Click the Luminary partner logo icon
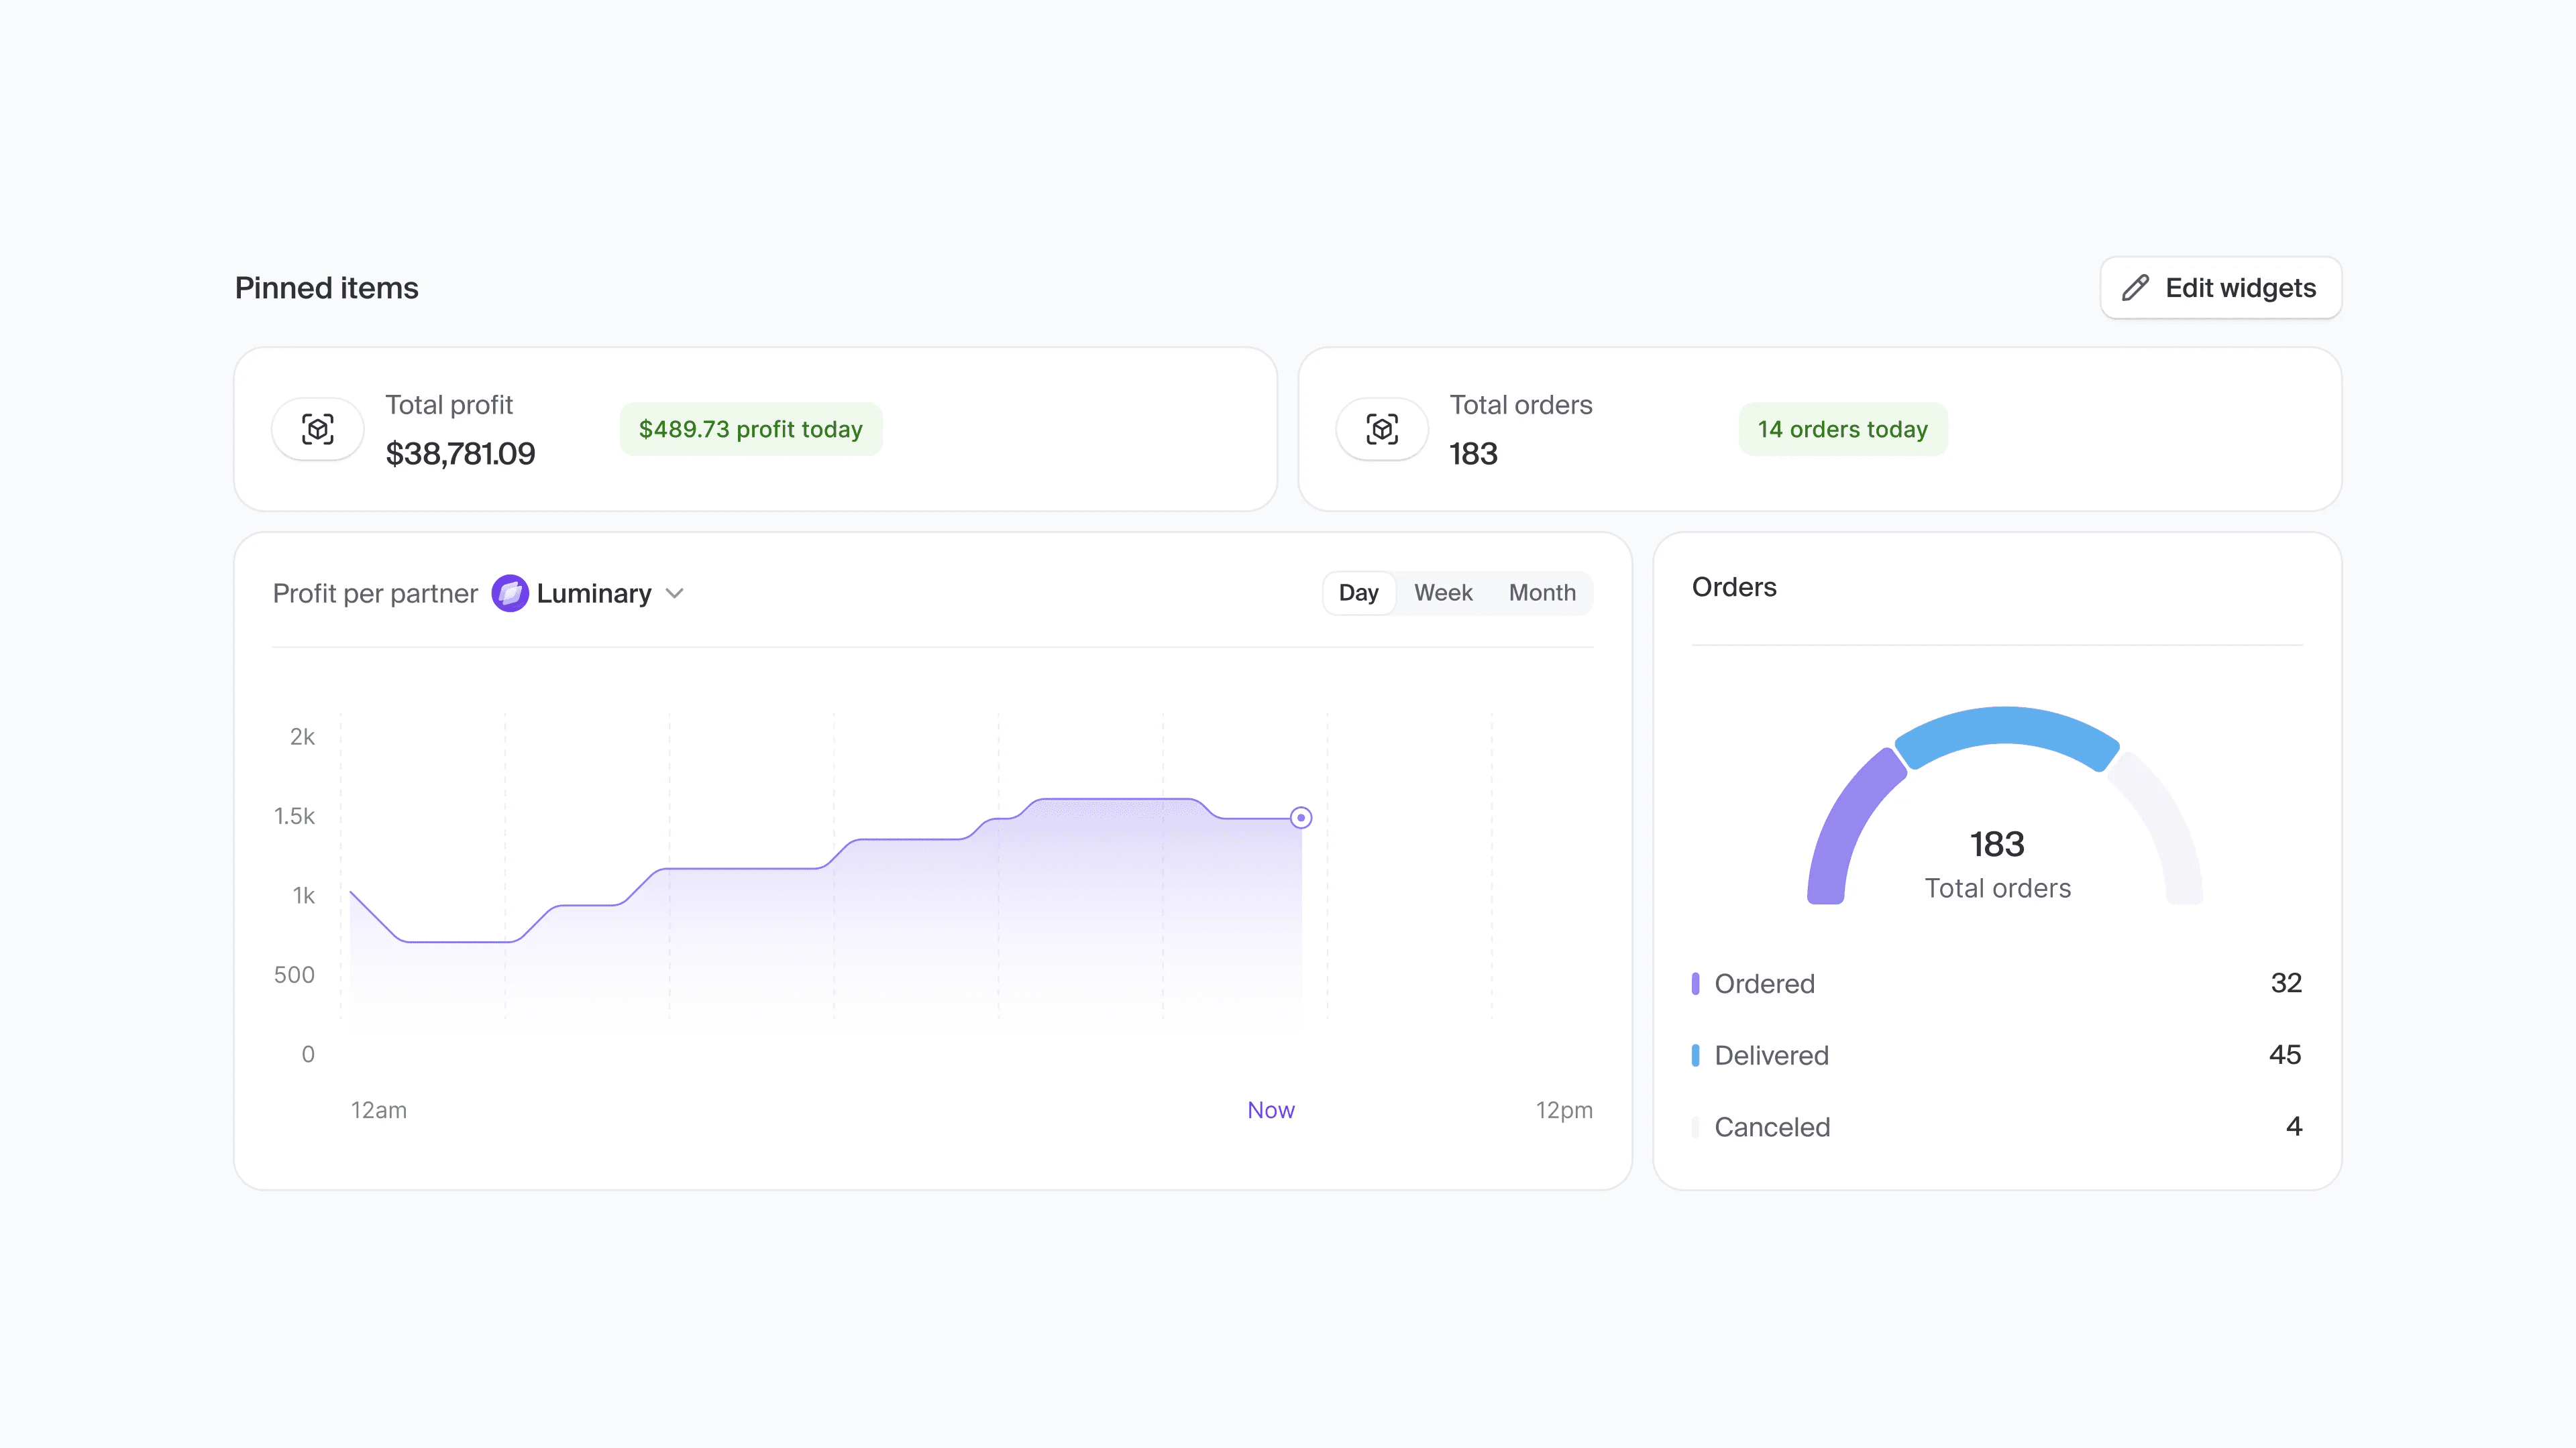Viewport: 2576px width, 1448px height. [510, 593]
